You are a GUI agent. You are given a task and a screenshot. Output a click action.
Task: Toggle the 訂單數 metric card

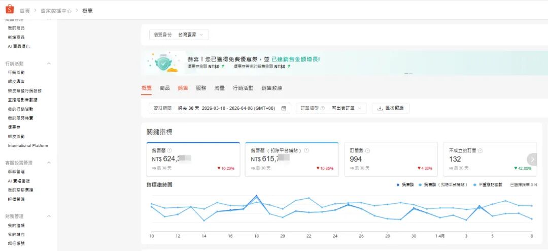click(x=391, y=159)
